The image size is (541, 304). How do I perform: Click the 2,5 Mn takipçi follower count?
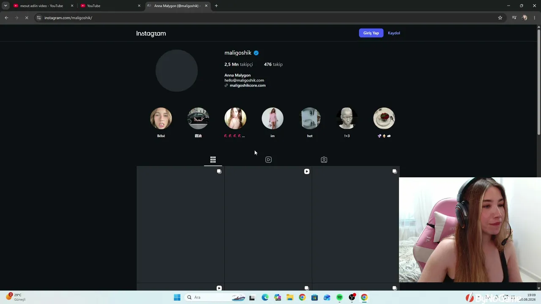pos(238,64)
